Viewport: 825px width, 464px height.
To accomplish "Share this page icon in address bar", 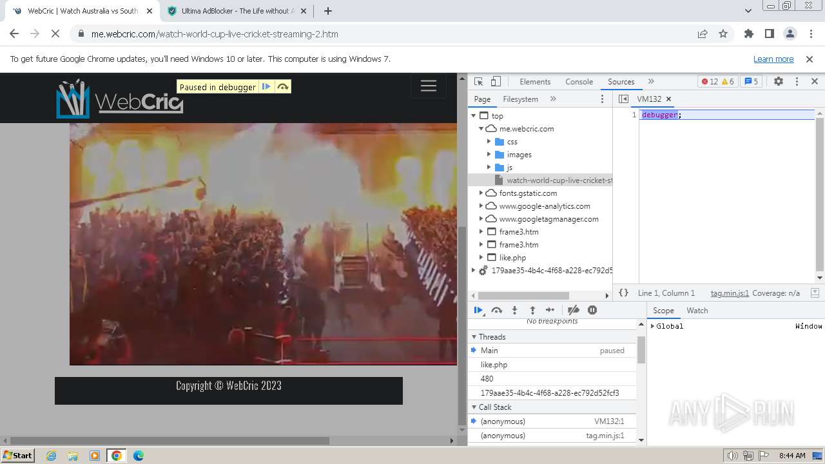I will coord(703,34).
